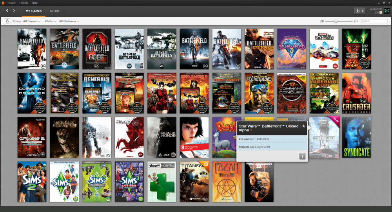Select The Sims 2 tile
This screenshot has height=212, width=392.
click(x=32, y=182)
